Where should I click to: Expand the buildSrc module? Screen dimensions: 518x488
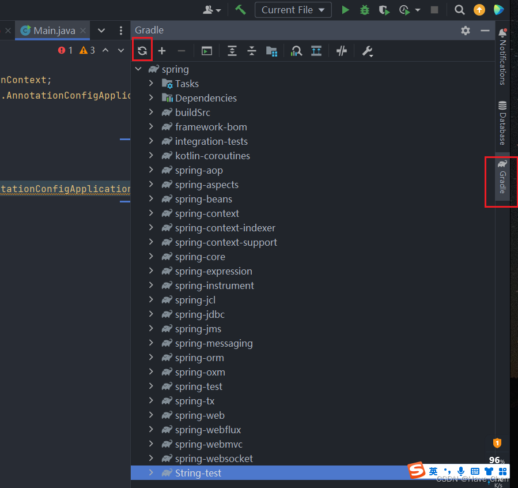coord(151,112)
